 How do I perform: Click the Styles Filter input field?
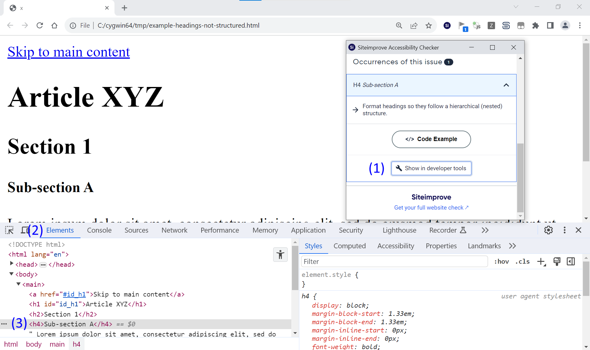(395, 262)
